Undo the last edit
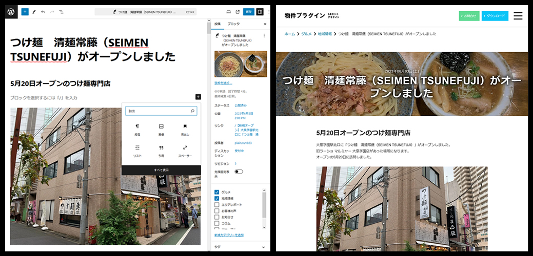533x256 pixels. tap(43, 11)
